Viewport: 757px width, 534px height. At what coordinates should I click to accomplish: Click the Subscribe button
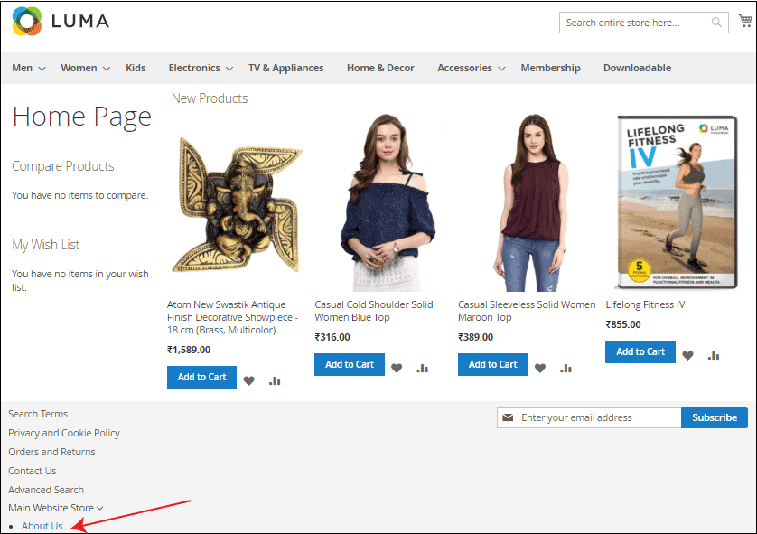(715, 417)
